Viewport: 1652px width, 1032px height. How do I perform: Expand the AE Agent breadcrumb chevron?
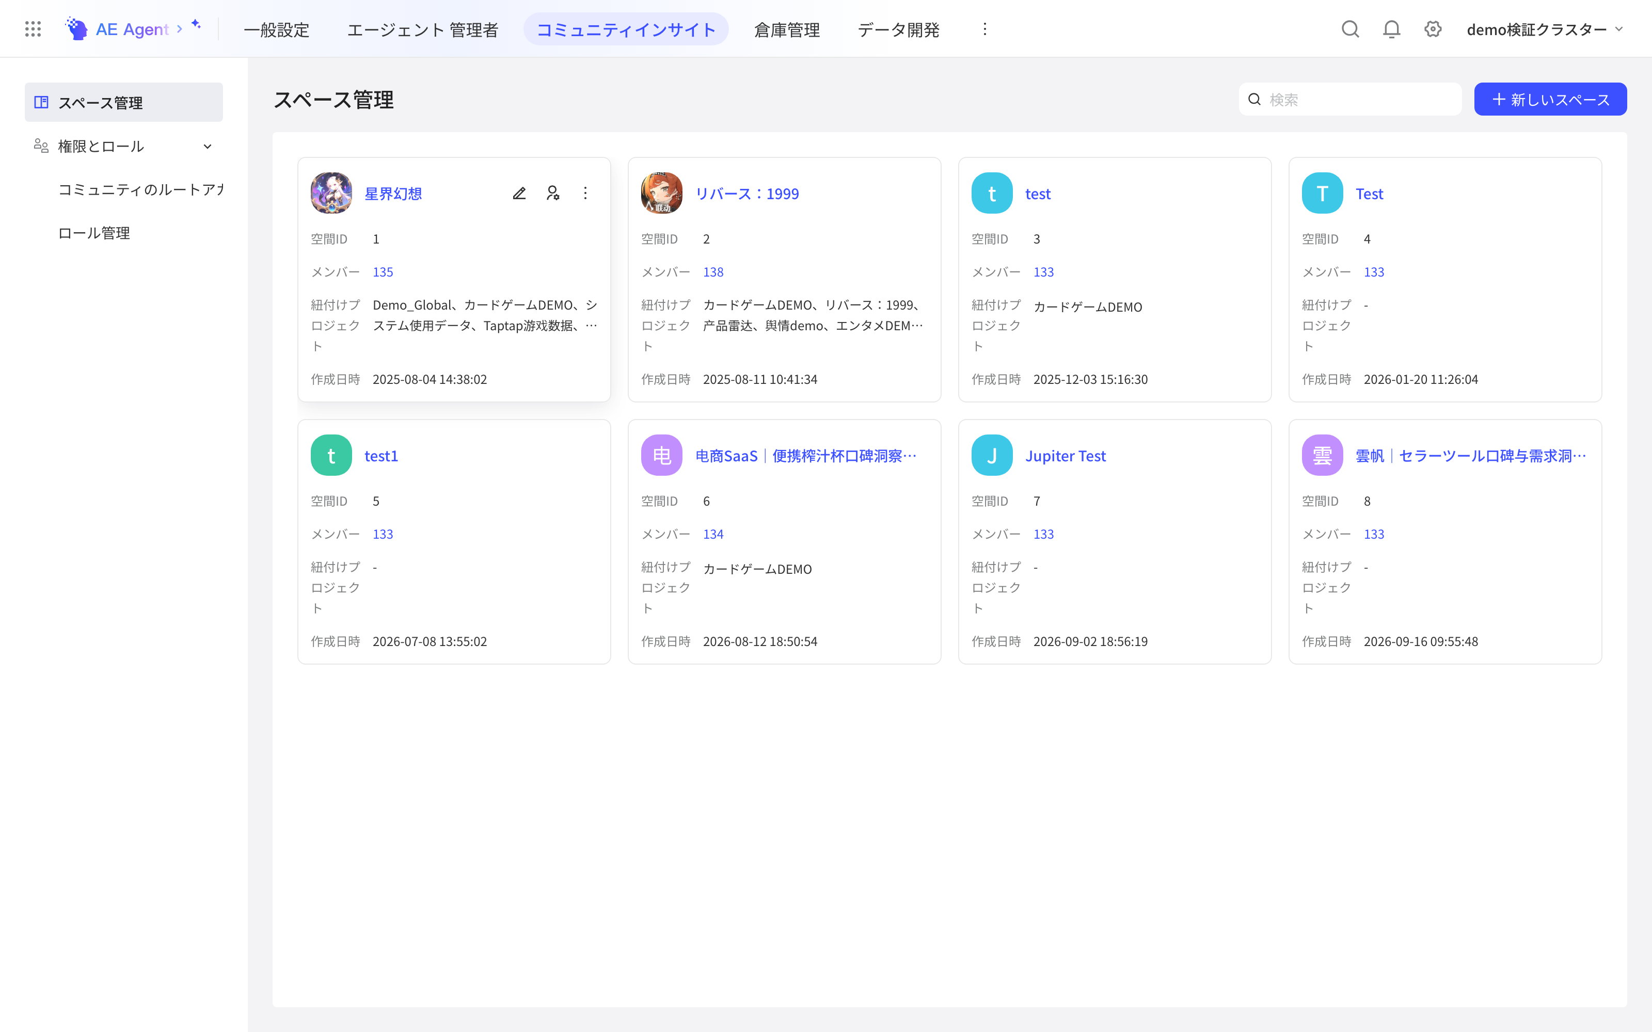(x=180, y=29)
